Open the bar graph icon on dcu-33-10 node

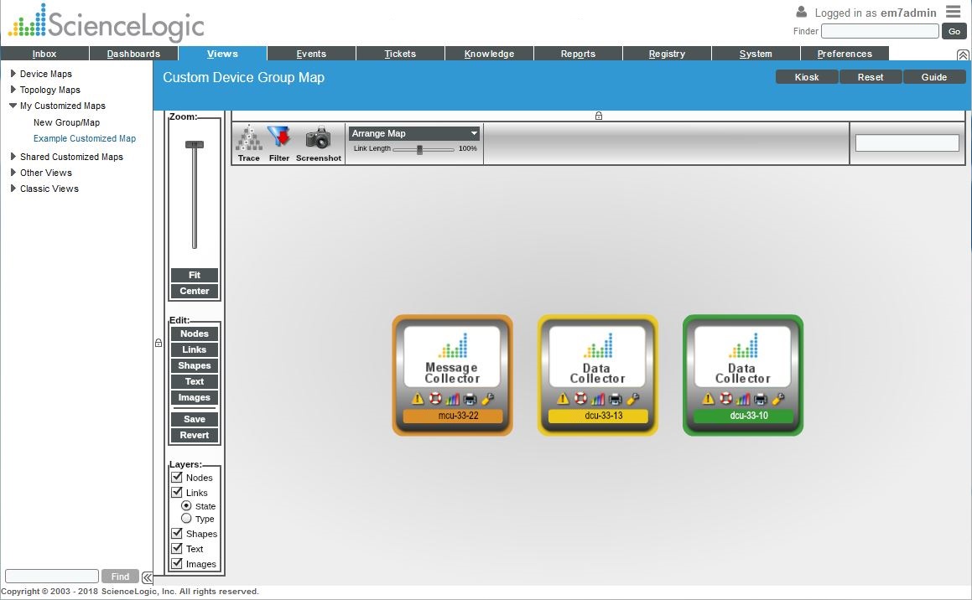(x=743, y=399)
